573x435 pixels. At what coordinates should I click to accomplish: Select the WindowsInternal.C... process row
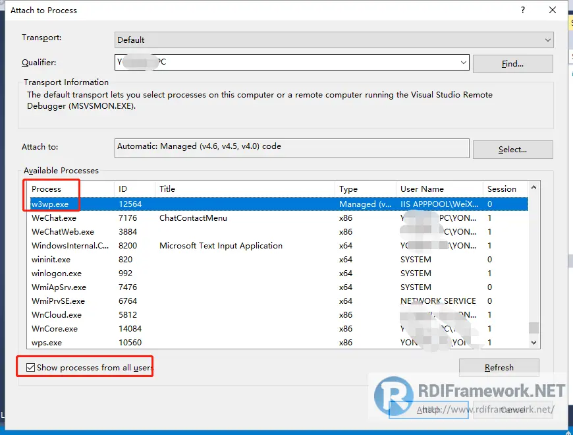pyautogui.click(x=279, y=246)
